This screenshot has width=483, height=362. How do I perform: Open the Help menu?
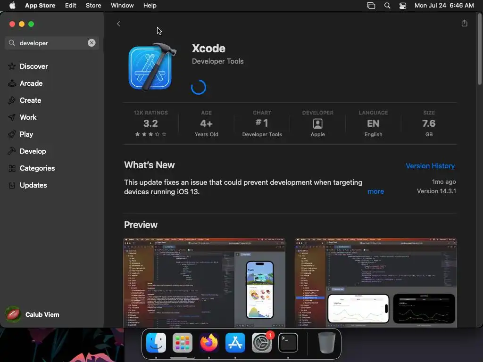150,6
